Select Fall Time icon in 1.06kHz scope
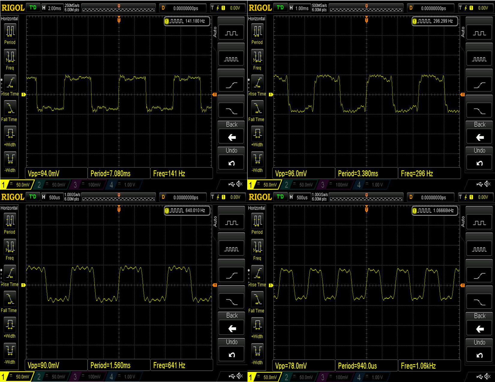Viewport: 495px width, 382px height. 257,299
